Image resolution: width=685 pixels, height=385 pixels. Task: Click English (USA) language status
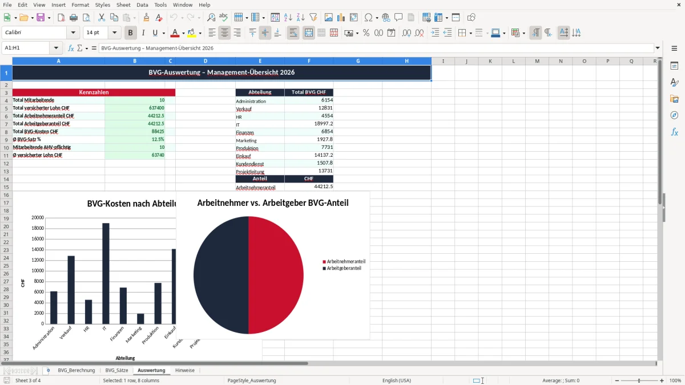pos(397,380)
